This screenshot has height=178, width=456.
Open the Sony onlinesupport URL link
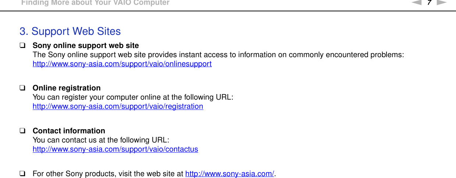[122, 64]
